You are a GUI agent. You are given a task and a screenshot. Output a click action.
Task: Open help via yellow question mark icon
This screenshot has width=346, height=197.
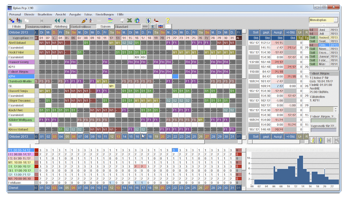[x=168, y=21]
